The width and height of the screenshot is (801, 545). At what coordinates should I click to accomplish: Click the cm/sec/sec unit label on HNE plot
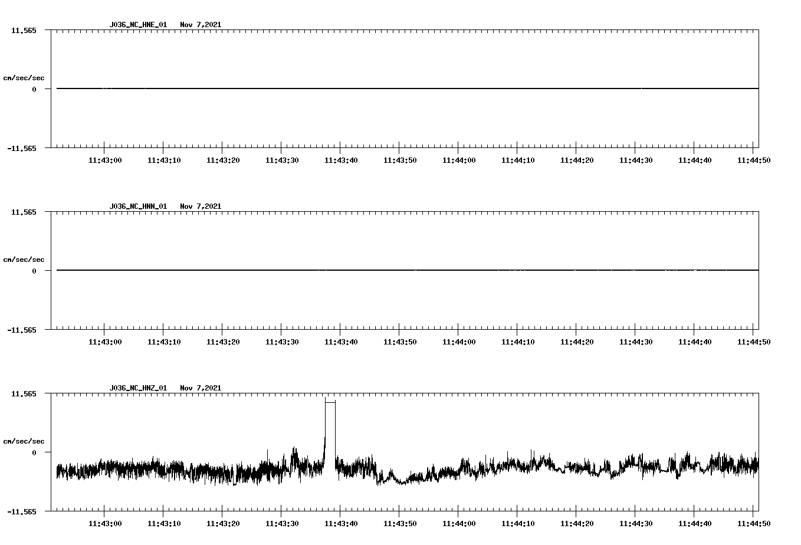tap(24, 78)
